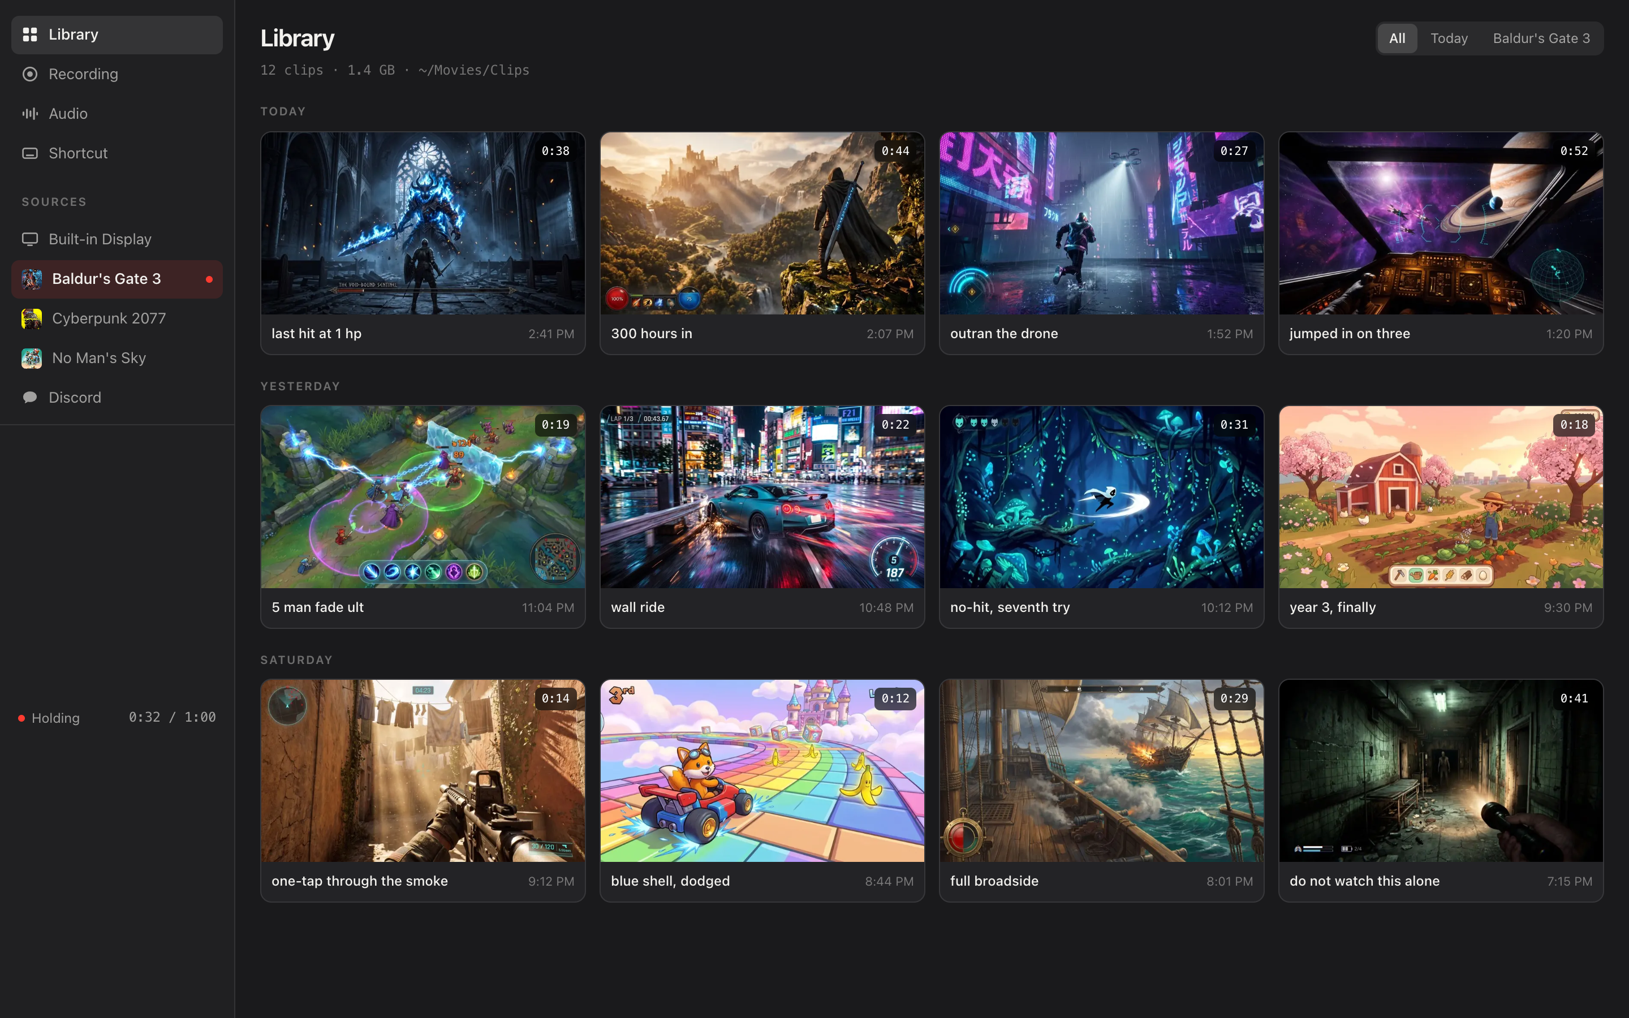This screenshot has width=1629, height=1018.
Task: Click the 0:38 duration badge
Action: point(555,151)
